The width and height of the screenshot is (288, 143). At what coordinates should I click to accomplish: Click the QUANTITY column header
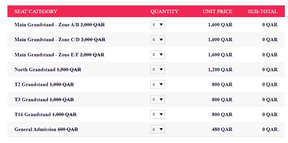click(164, 11)
